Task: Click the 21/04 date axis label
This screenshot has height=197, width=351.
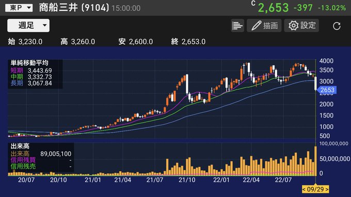Action: [123, 180]
